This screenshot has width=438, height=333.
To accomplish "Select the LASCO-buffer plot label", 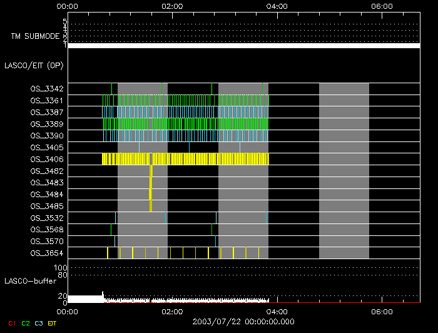I will point(31,280).
